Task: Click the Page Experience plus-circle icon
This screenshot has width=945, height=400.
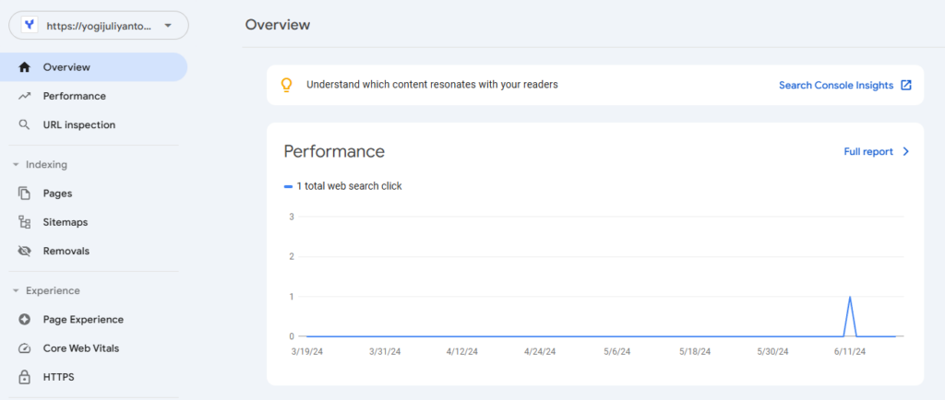Action: click(25, 320)
